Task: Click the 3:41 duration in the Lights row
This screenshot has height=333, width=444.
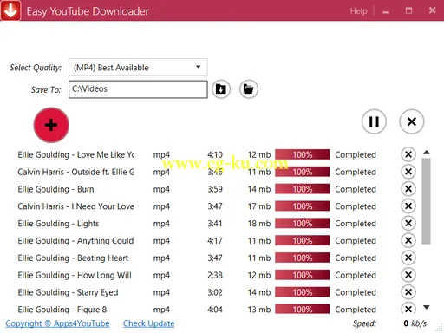Action: coord(215,224)
